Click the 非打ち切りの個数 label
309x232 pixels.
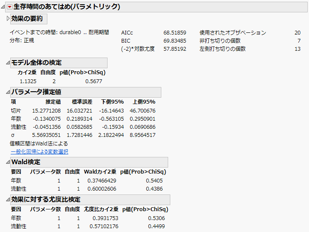pos(220,41)
